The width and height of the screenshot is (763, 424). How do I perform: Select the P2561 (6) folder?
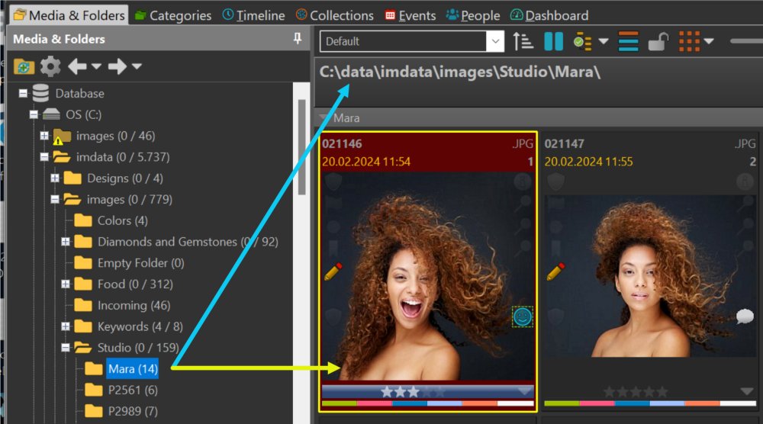click(x=133, y=390)
